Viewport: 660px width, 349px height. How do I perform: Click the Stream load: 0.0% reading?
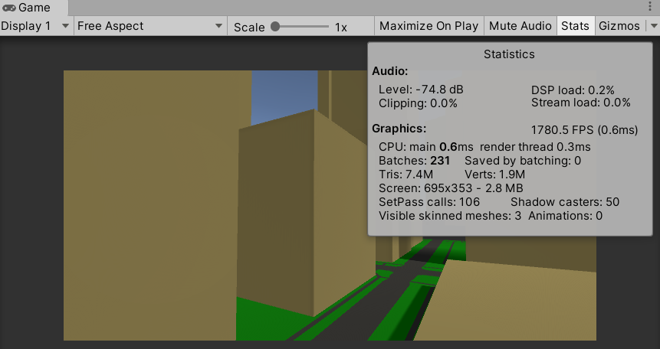pos(581,103)
